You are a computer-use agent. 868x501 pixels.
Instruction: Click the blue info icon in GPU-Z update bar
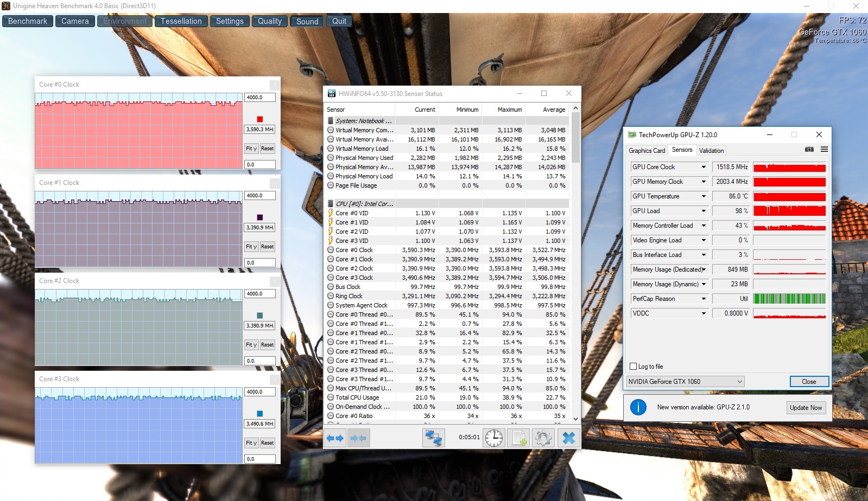point(638,407)
